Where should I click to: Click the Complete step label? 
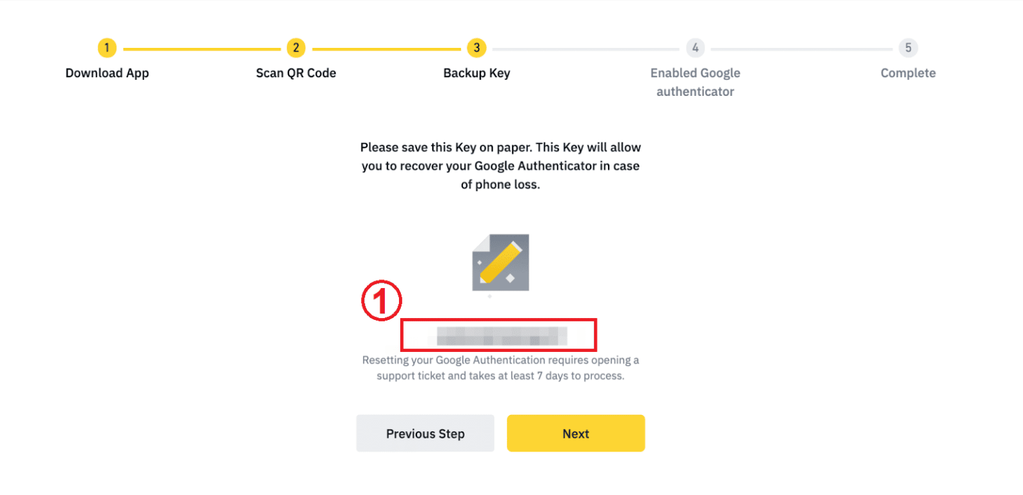click(x=908, y=73)
